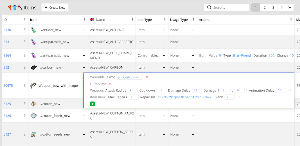The image size is (300, 146).
Task: Click the green plus add-component button
Action: tap(93, 104)
